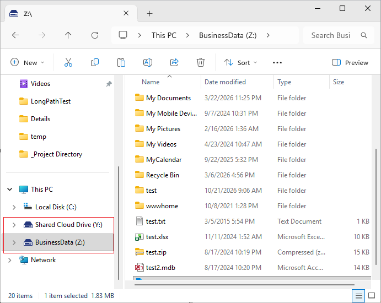Select the folder named test

pos(151,191)
